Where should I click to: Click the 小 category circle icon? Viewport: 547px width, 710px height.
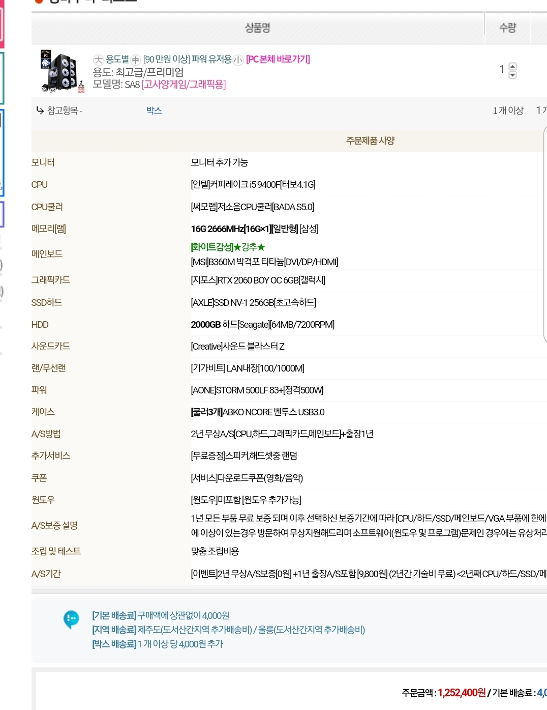click(x=238, y=60)
